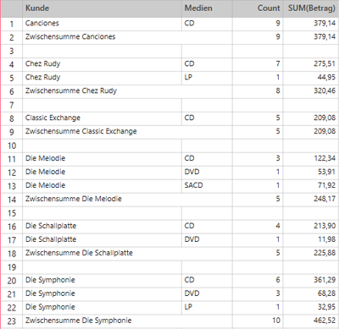Viewport: 339px width, 329px height.
Task: Click amount 53,91
Action: [311, 173]
